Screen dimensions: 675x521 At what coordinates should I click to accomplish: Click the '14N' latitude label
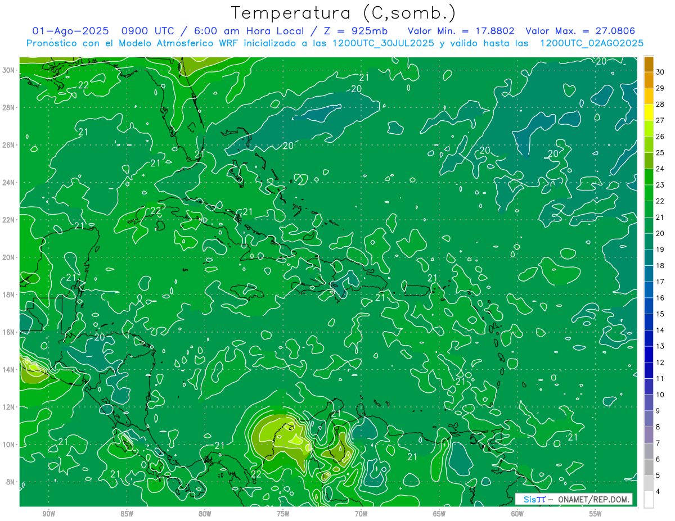point(8,370)
